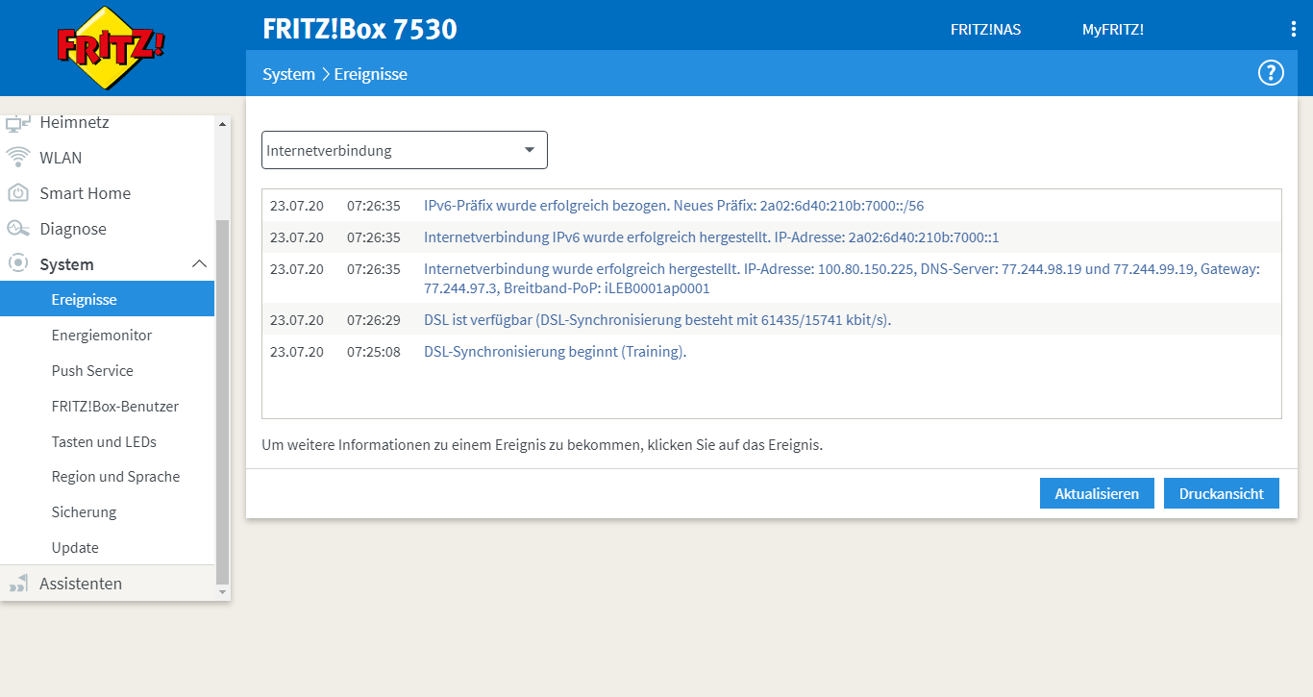Click the 07:26:29 timestamp
Image resolution: width=1313 pixels, height=697 pixels.
374,320
